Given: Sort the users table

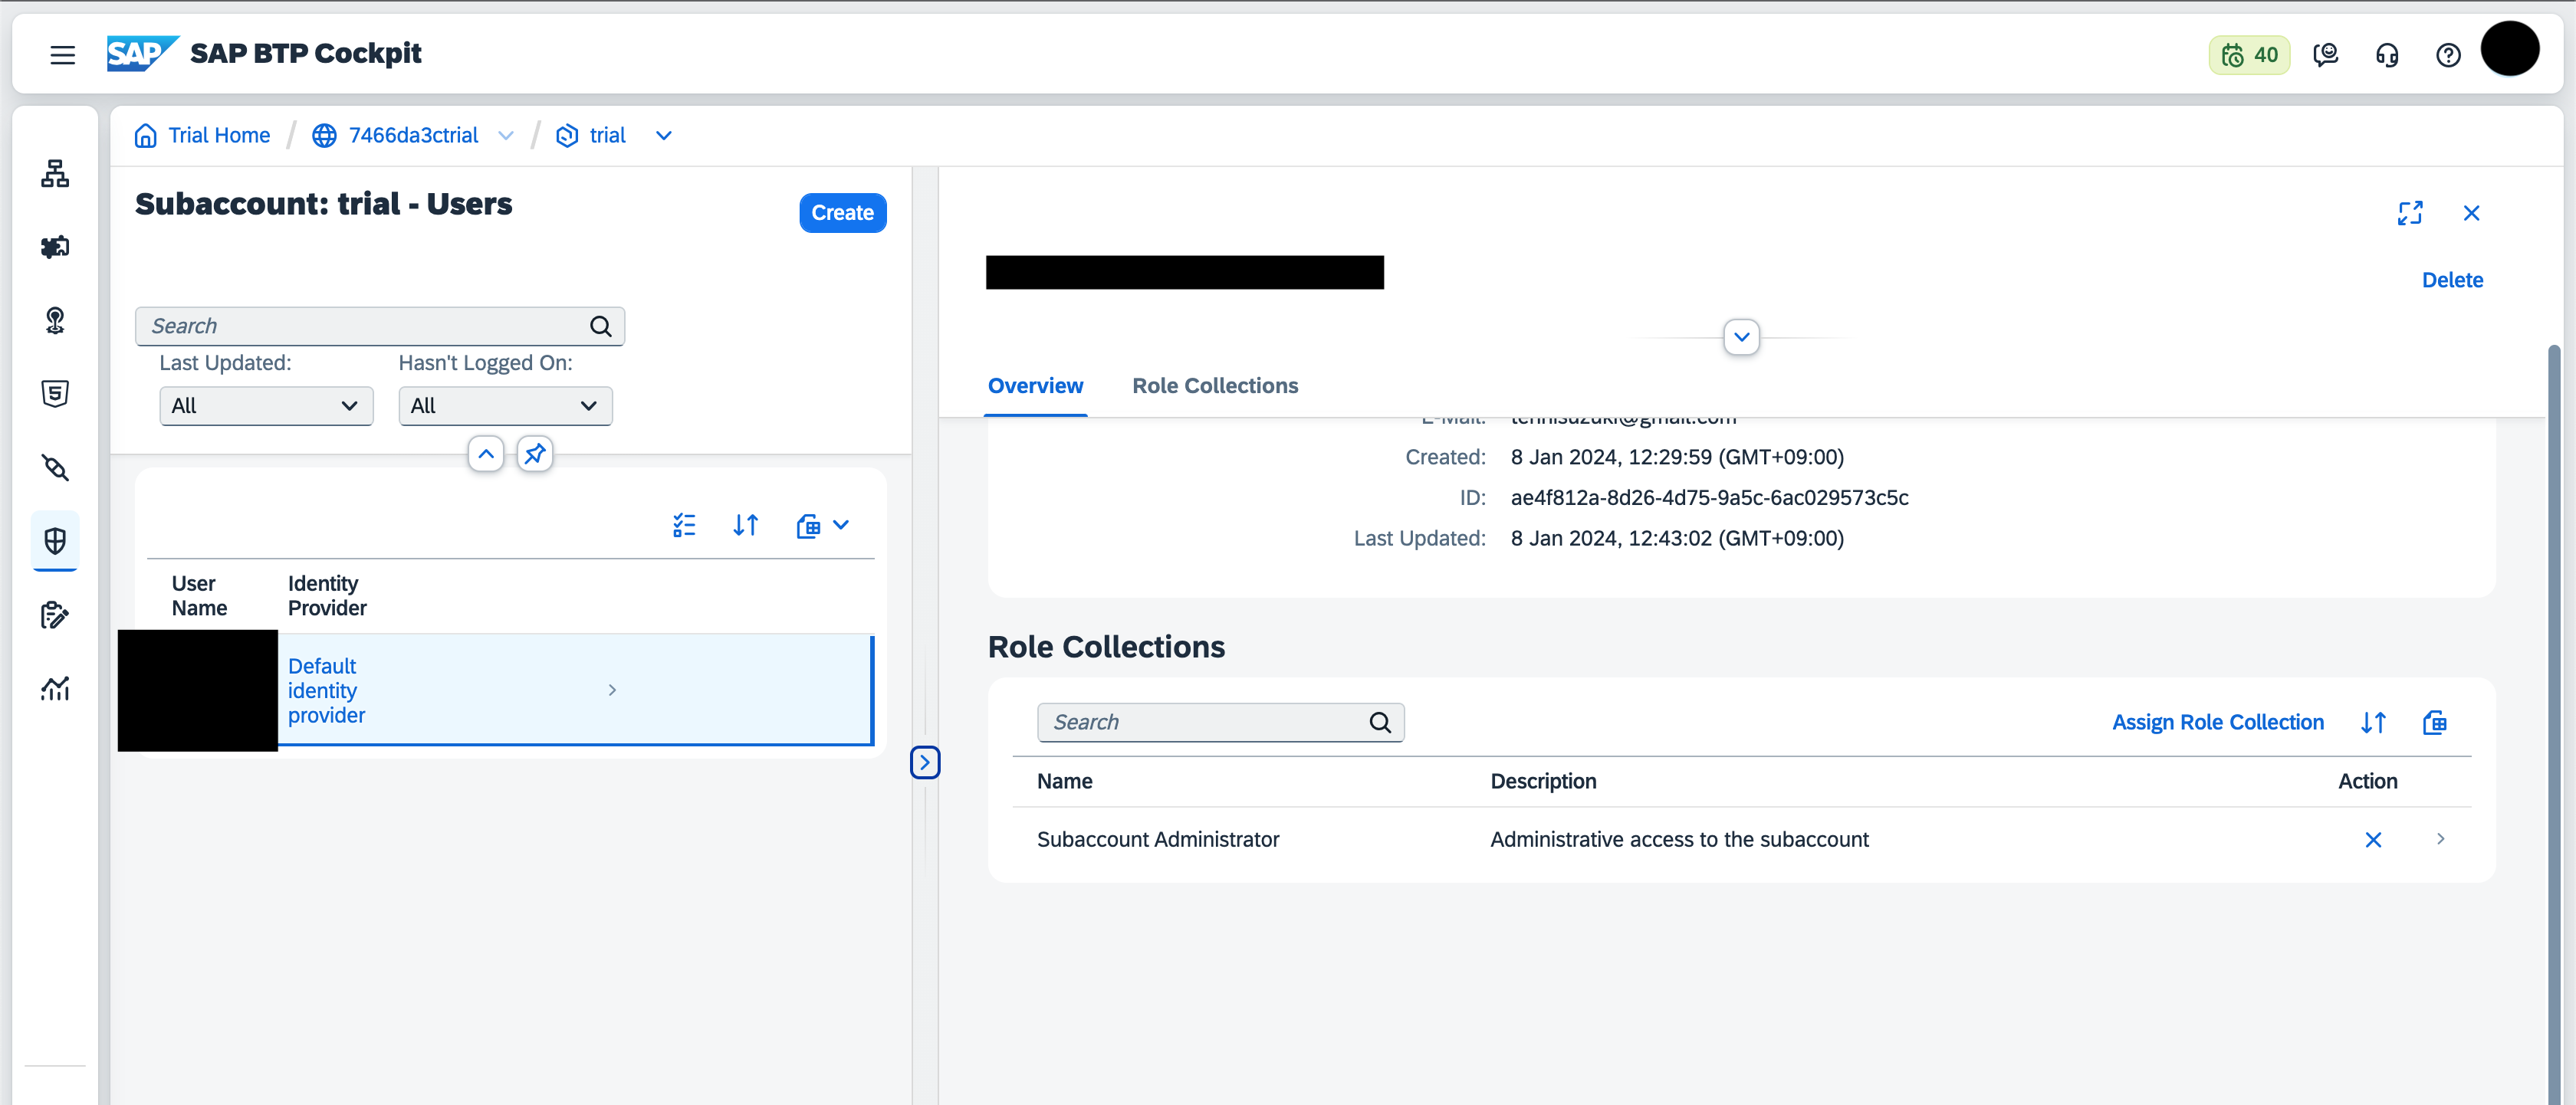Looking at the screenshot, I should tap(745, 524).
